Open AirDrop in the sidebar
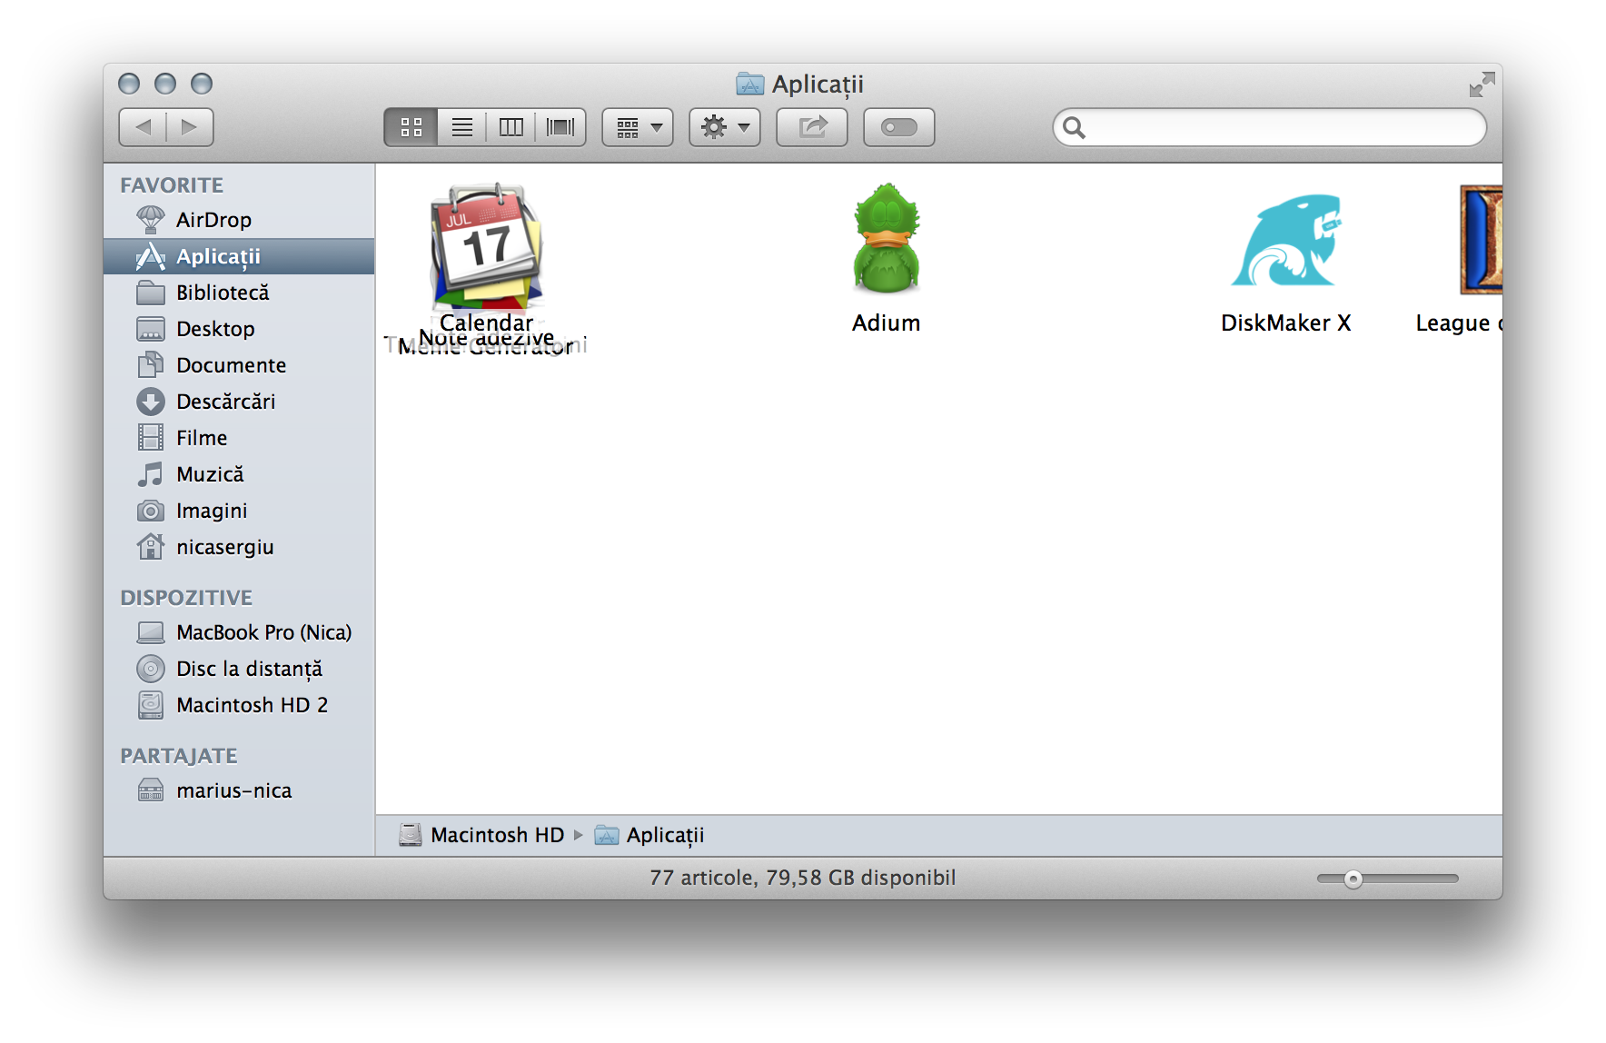Viewport: 1606px width, 1043px height. tap(239, 220)
